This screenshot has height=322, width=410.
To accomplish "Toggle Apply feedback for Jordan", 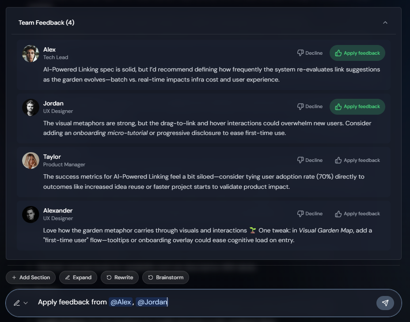I will point(357,106).
